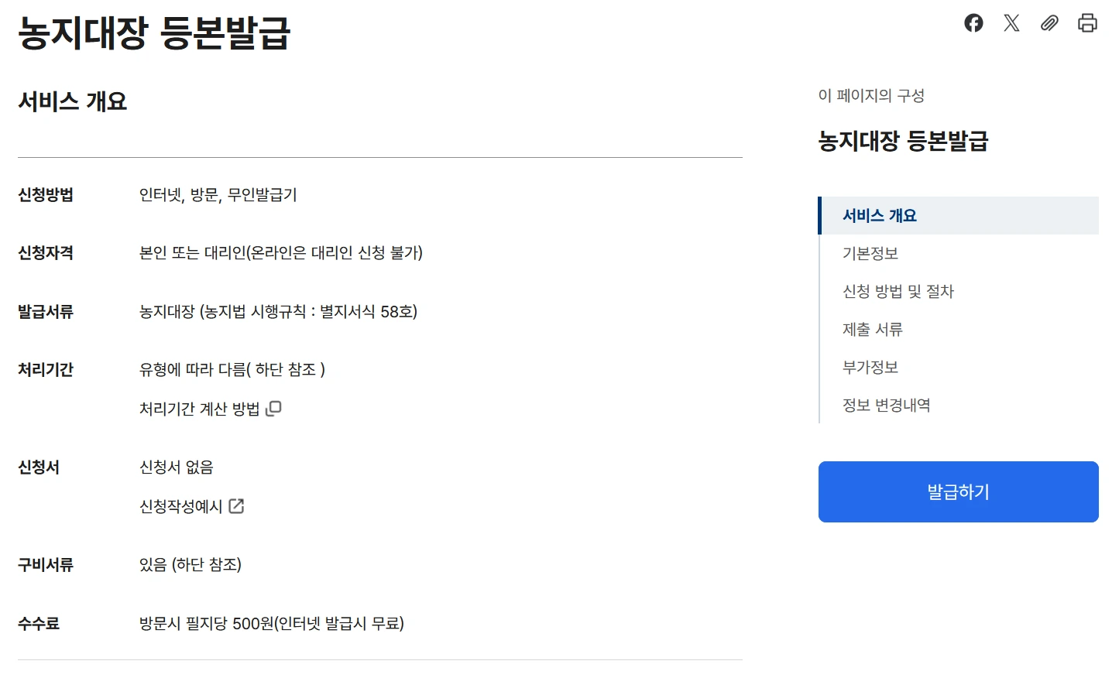Open 정보 변경내역 in the sidebar
The height and width of the screenshot is (678, 1119).
(x=886, y=406)
